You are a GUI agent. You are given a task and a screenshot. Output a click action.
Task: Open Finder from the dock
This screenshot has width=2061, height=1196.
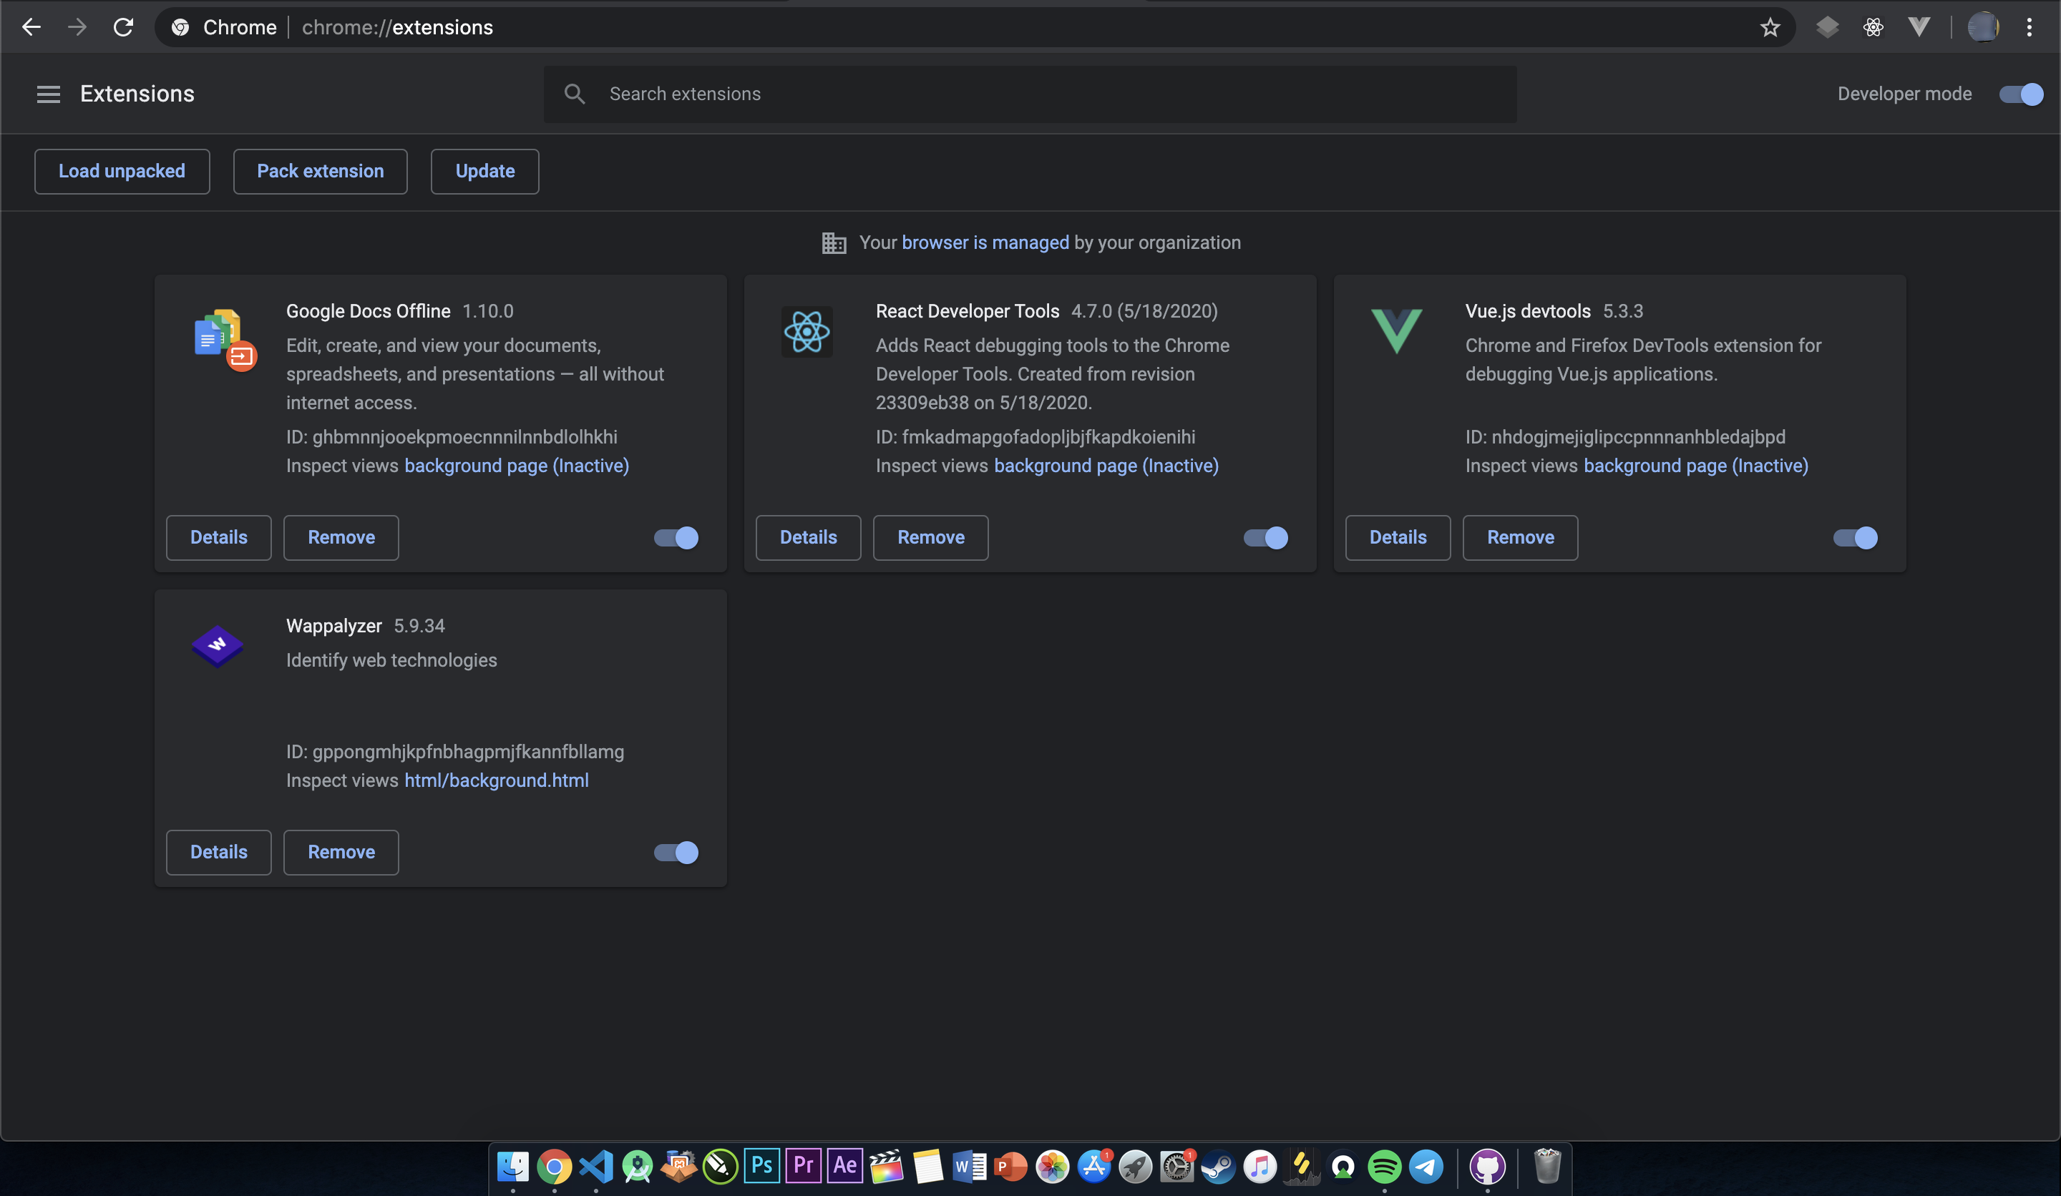pyautogui.click(x=513, y=1167)
